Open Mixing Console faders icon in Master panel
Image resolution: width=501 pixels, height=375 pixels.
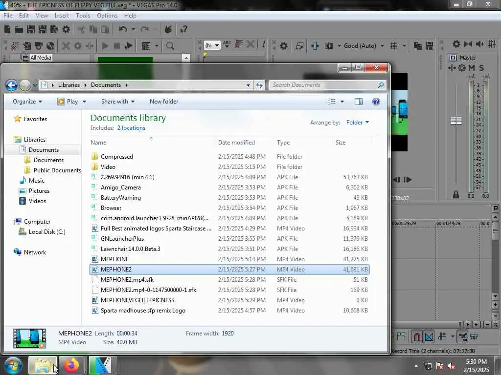click(492, 43)
